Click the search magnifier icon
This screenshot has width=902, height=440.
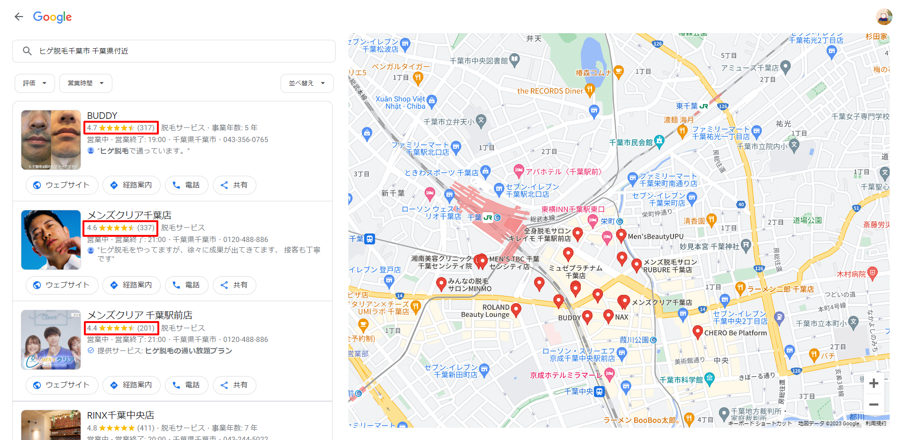(x=27, y=51)
